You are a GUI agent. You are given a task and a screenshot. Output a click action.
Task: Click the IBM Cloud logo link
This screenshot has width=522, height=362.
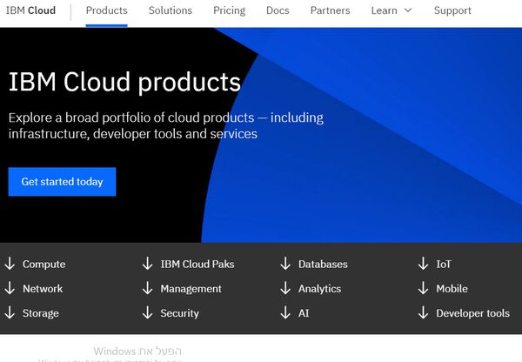[x=30, y=10]
